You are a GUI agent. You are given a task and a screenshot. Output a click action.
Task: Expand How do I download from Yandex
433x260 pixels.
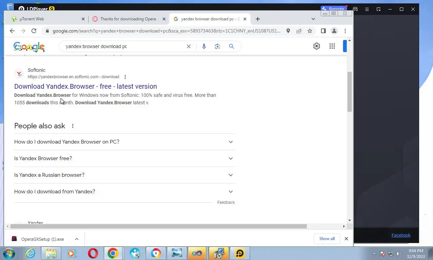pyautogui.click(x=124, y=192)
